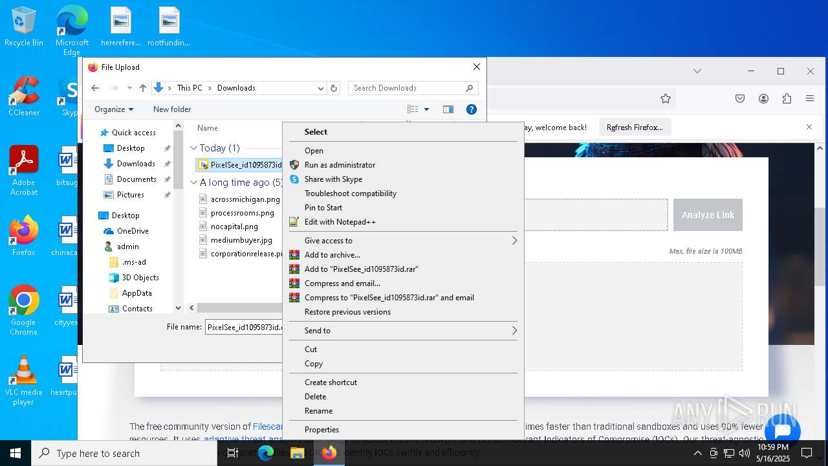
Task: Open the notification center icon
Action: coord(807,453)
